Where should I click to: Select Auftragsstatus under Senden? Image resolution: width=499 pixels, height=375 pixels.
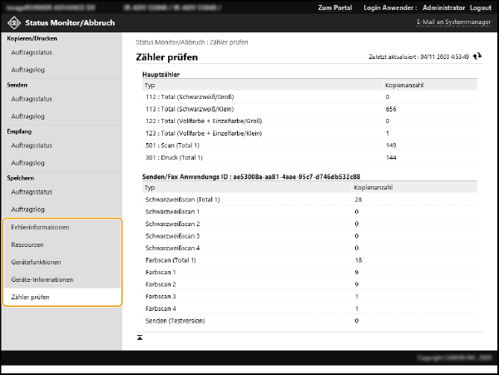(x=32, y=99)
